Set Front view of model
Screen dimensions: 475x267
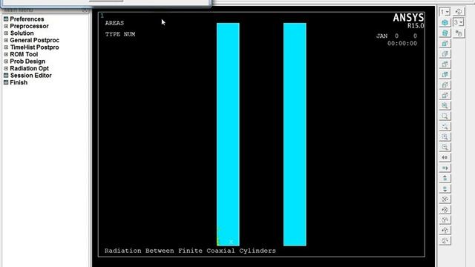(x=445, y=43)
